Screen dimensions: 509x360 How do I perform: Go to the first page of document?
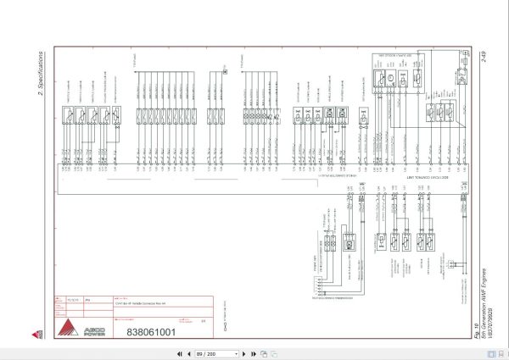pyautogui.click(x=180, y=354)
